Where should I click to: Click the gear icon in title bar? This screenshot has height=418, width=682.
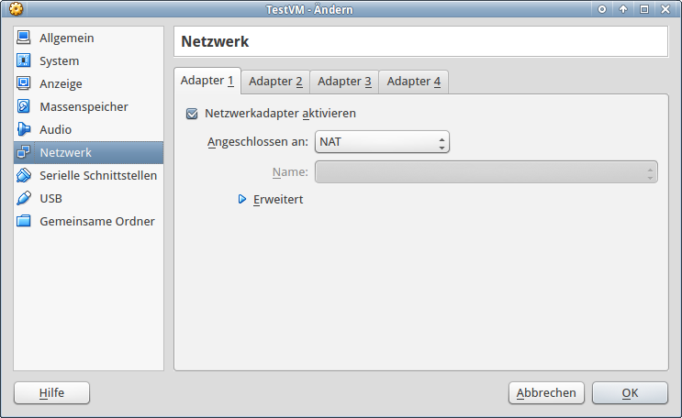(16, 9)
